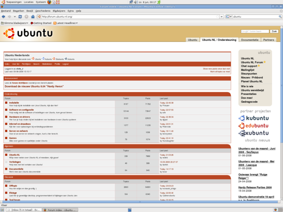Open the Extra menu
This screenshot has height=212, width=283.
coord(71,11)
